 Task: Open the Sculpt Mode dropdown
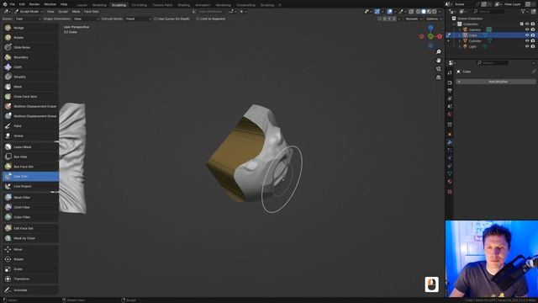(29, 12)
